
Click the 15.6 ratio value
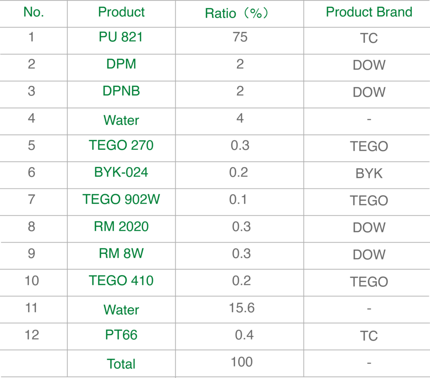coord(241,308)
